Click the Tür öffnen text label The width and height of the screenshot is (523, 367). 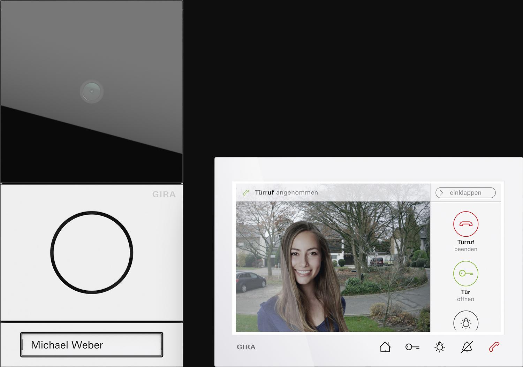tap(465, 296)
